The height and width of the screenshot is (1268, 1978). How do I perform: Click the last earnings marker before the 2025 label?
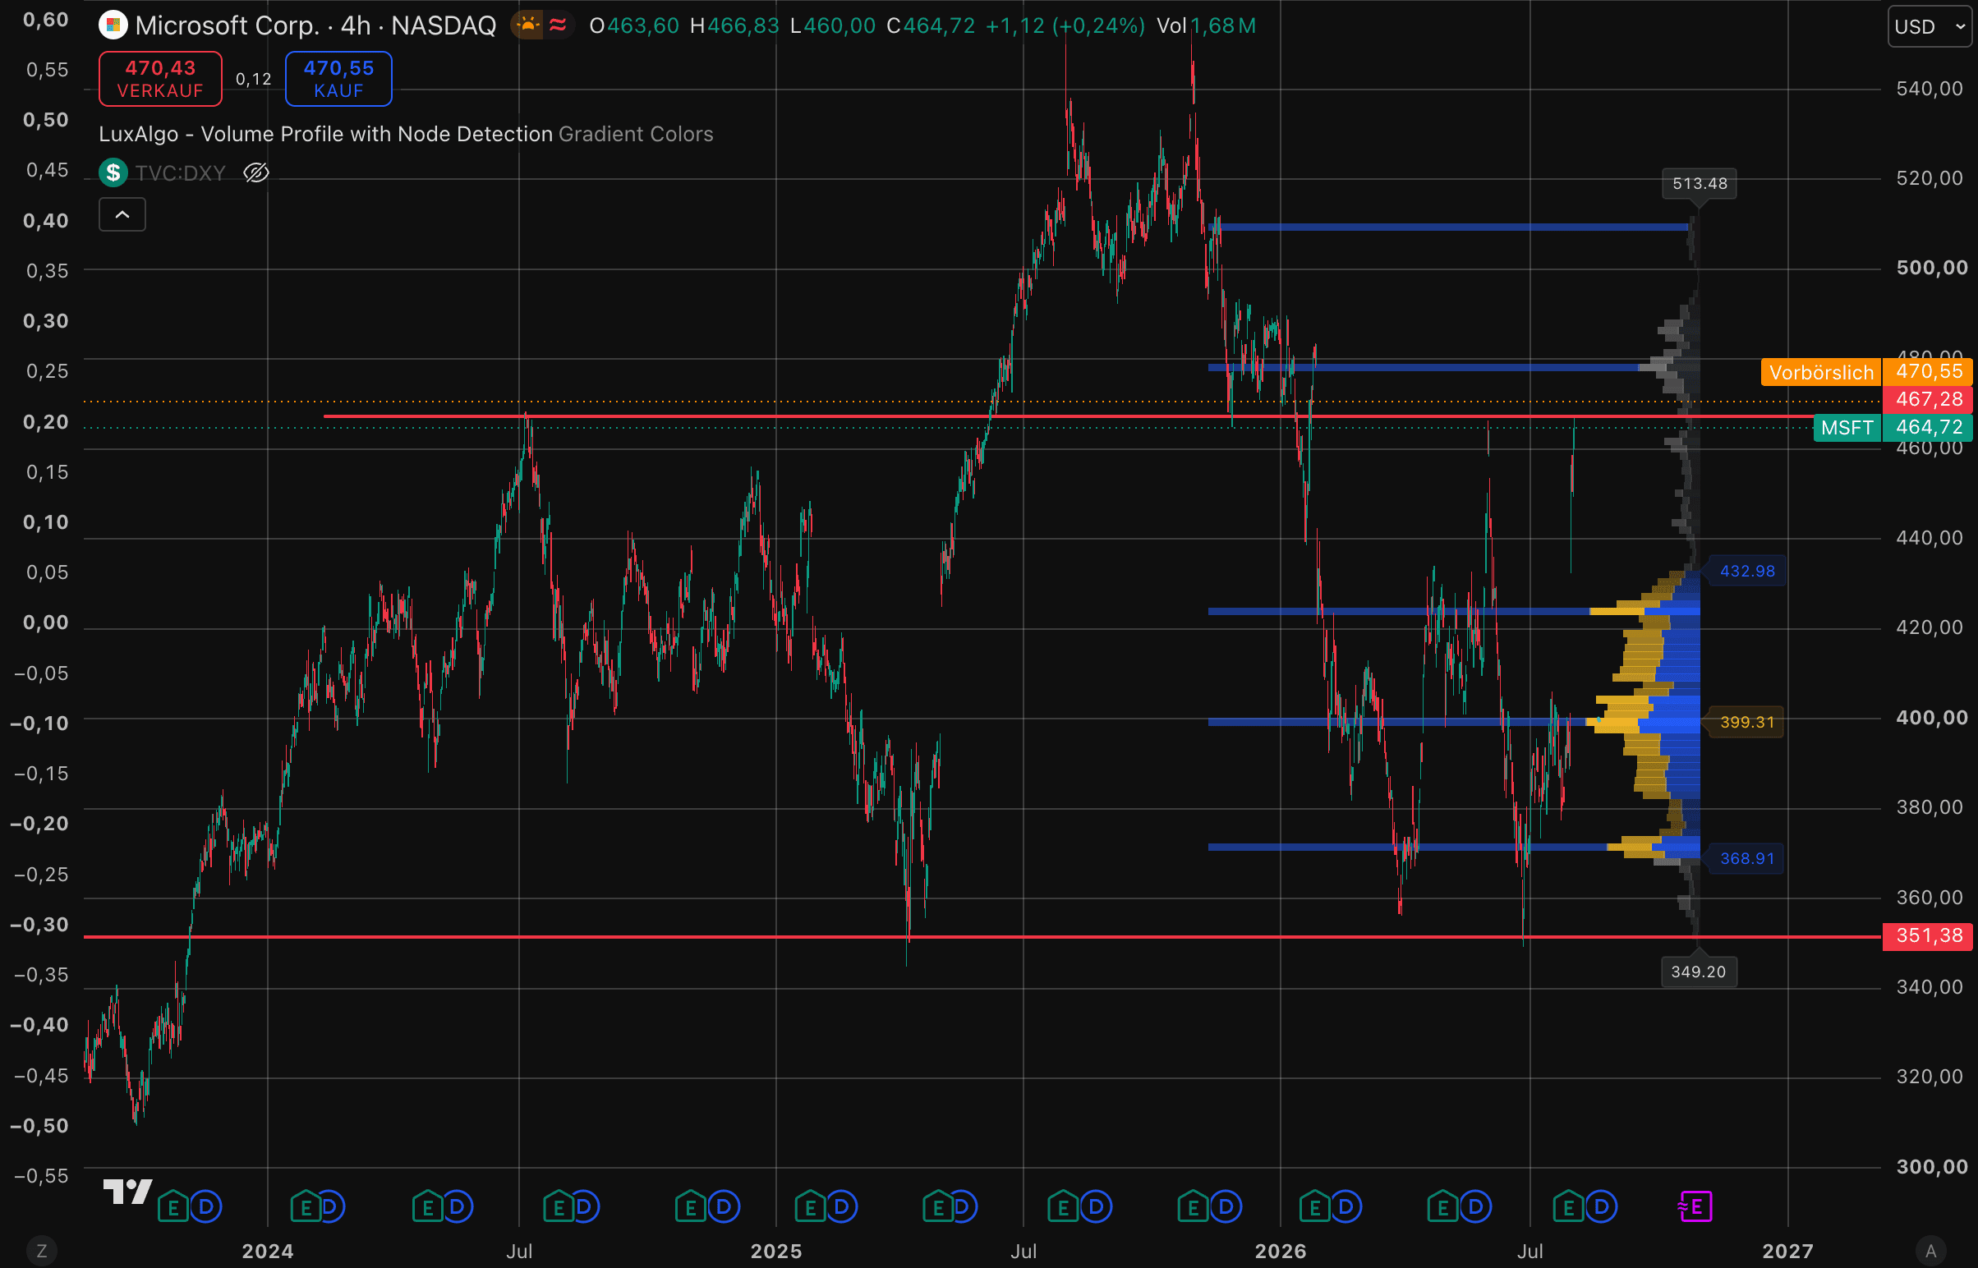click(x=690, y=1207)
